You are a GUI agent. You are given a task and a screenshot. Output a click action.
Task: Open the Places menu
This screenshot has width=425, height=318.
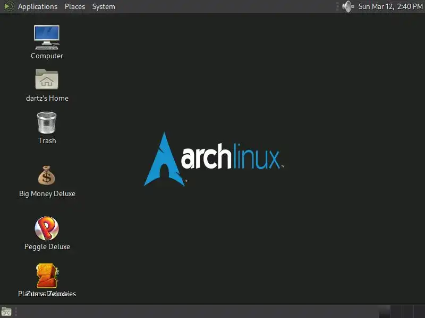pyautogui.click(x=75, y=6)
